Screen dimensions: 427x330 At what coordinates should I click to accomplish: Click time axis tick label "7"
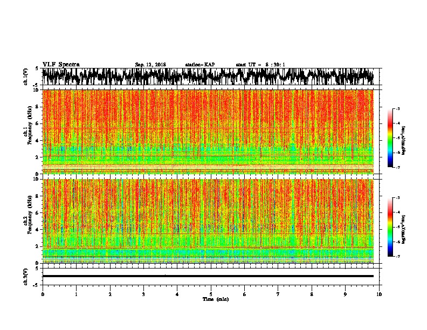click(278, 294)
